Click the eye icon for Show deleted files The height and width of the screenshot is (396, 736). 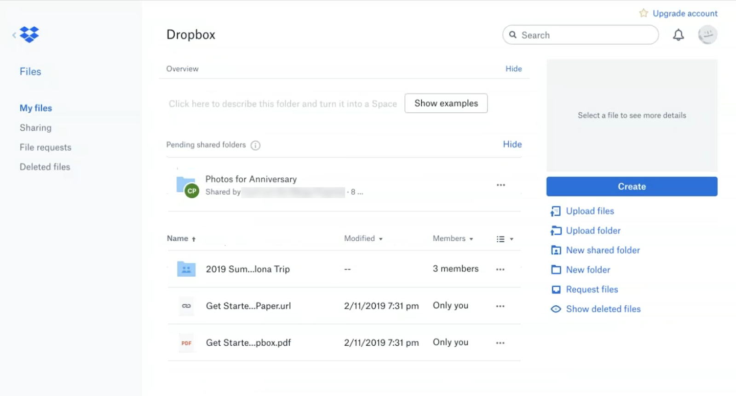556,309
